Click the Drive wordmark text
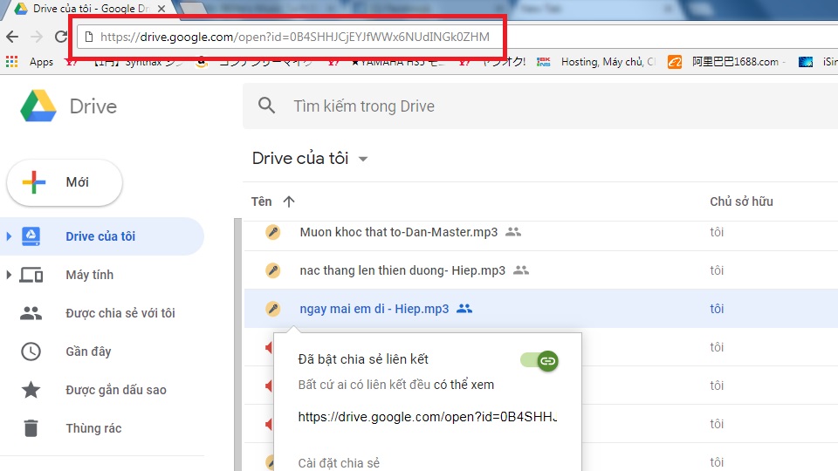Viewport: 838px width, 471px height. (x=93, y=106)
